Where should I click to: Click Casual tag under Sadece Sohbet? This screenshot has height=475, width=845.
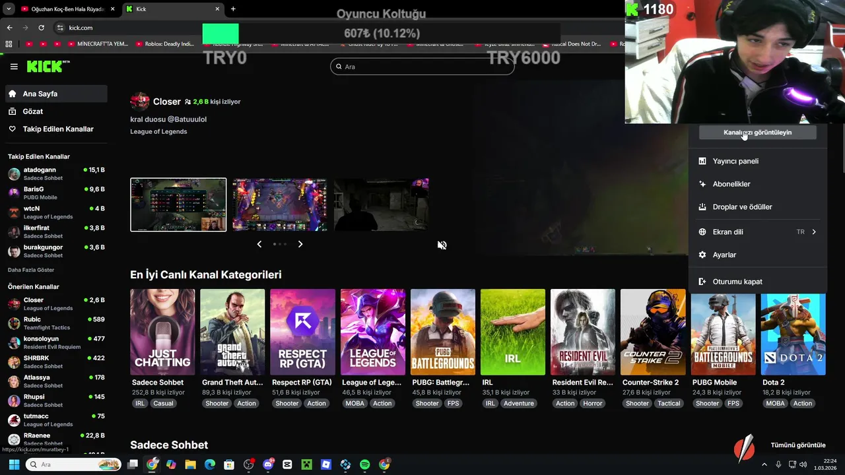click(x=163, y=403)
